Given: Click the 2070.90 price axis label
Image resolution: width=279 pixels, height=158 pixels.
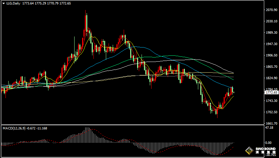Looking at the screenshot, I should point(271,10).
